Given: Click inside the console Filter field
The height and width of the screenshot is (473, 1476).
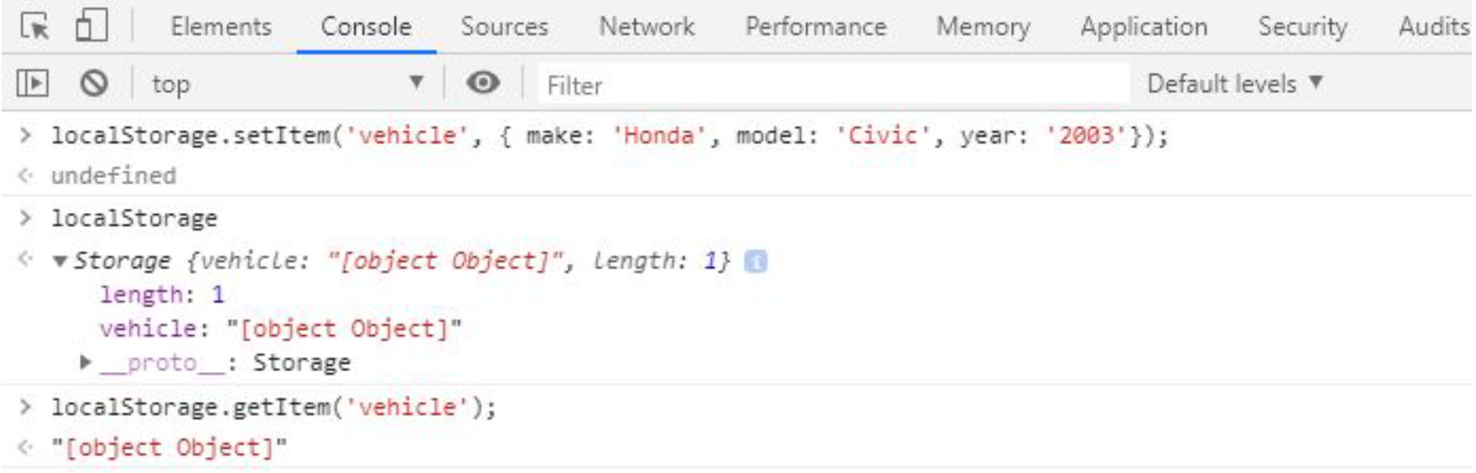Looking at the screenshot, I should (690, 84).
